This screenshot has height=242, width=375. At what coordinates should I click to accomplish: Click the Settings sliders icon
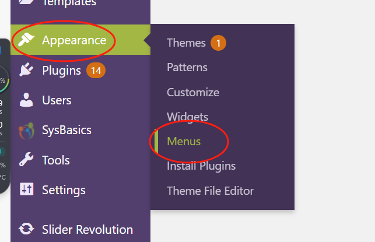pyautogui.click(x=26, y=190)
